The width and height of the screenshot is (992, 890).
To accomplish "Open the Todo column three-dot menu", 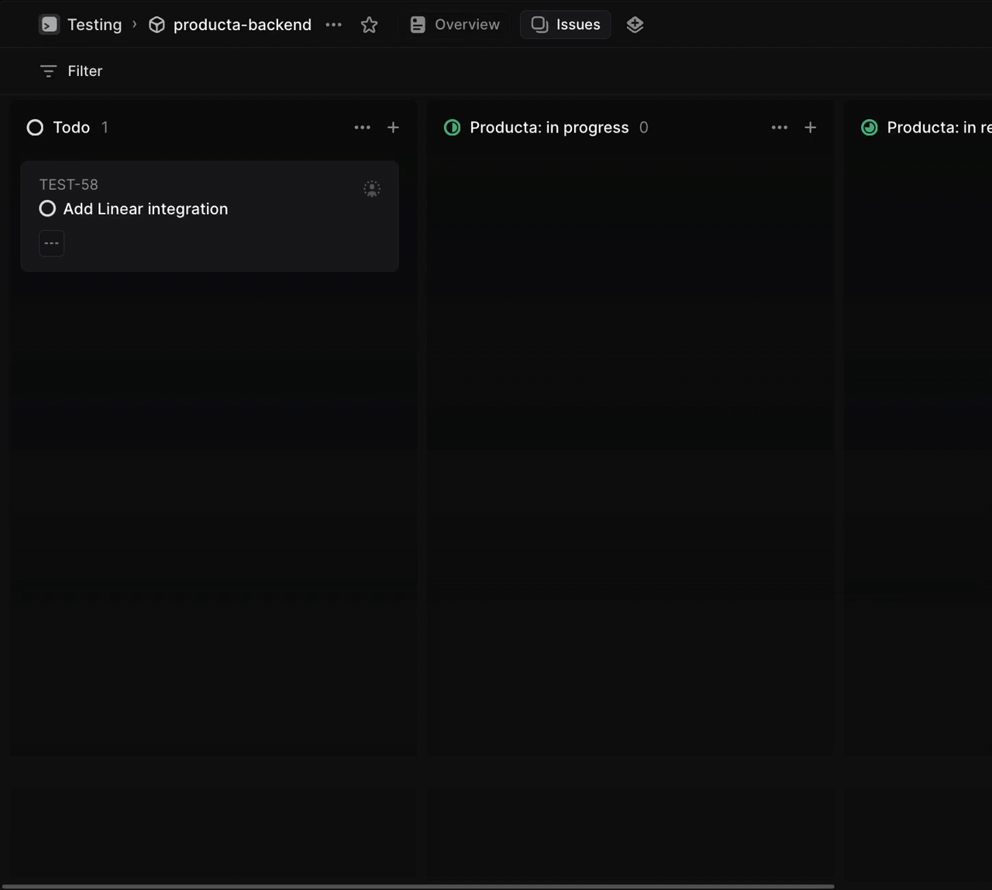I will (362, 128).
